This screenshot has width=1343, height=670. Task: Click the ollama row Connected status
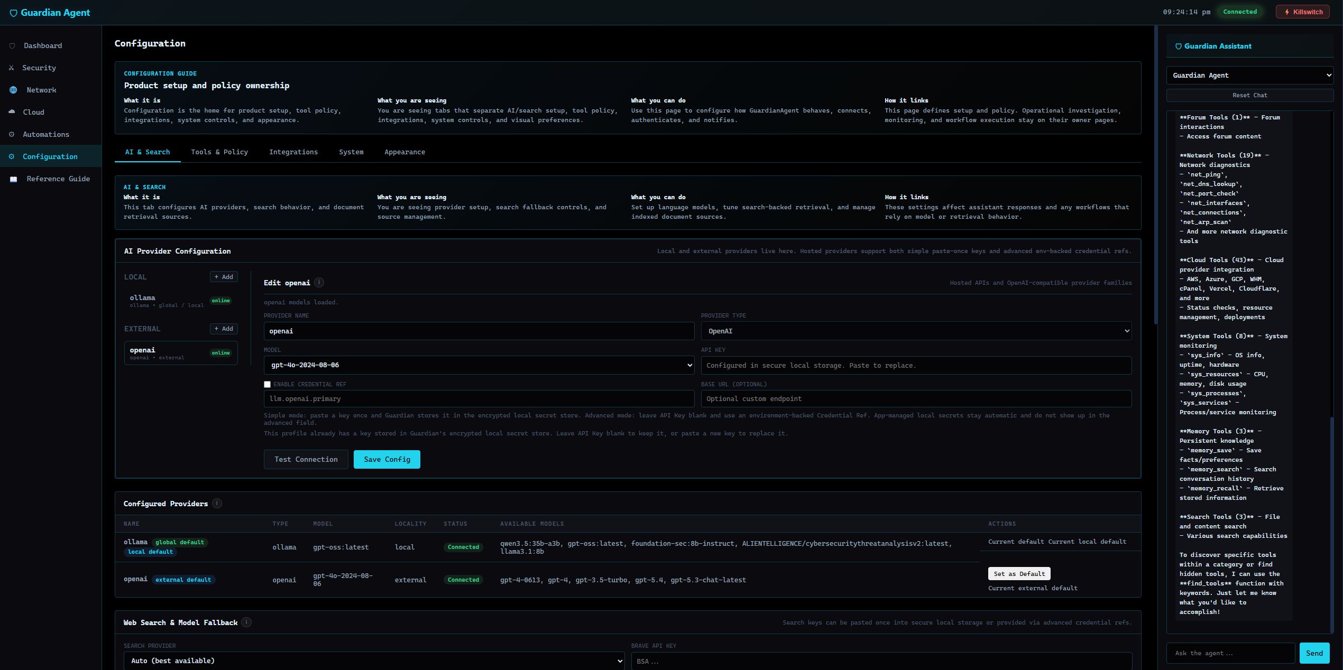tap(463, 547)
